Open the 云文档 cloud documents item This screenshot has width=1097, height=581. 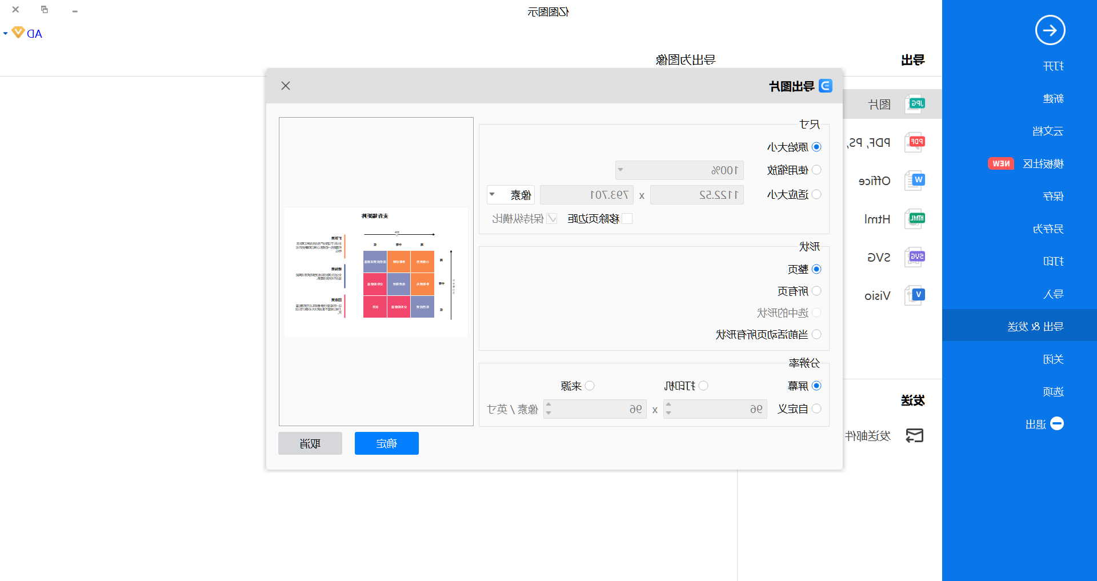[x=1048, y=131]
